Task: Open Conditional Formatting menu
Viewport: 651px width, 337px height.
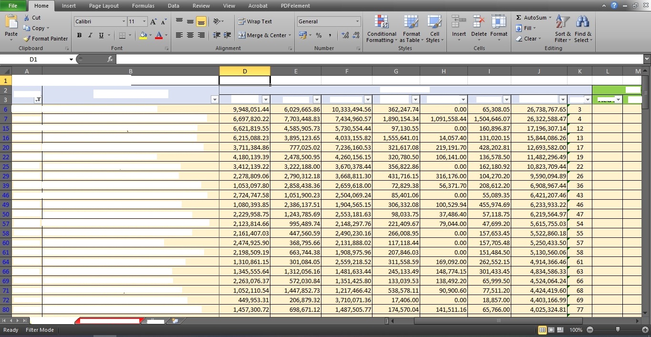Action: [382, 29]
